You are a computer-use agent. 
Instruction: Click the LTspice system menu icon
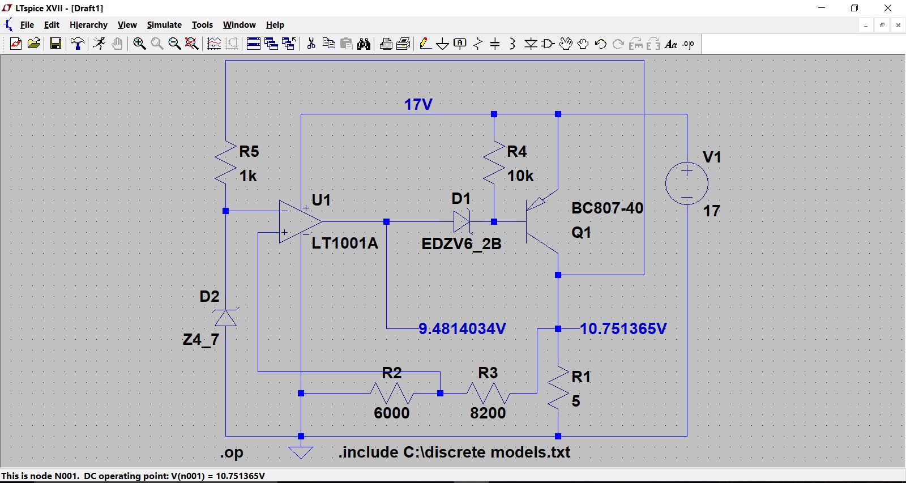pyautogui.click(x=7, y=8)
